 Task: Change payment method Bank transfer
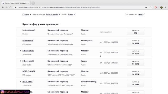(52, 14)
